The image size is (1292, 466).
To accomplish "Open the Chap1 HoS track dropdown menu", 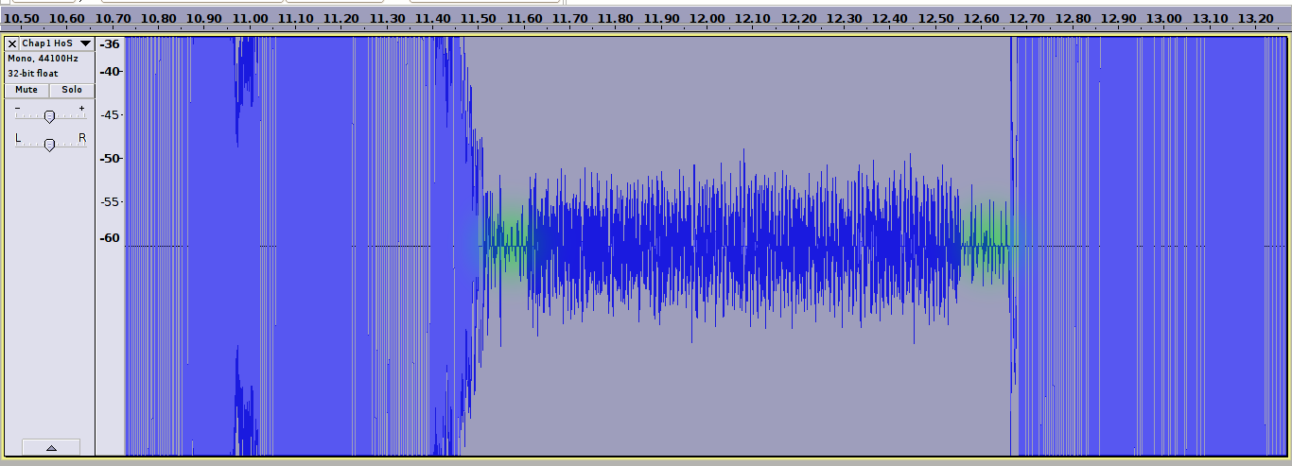I will pyautogui.click(x=85, y=44).
